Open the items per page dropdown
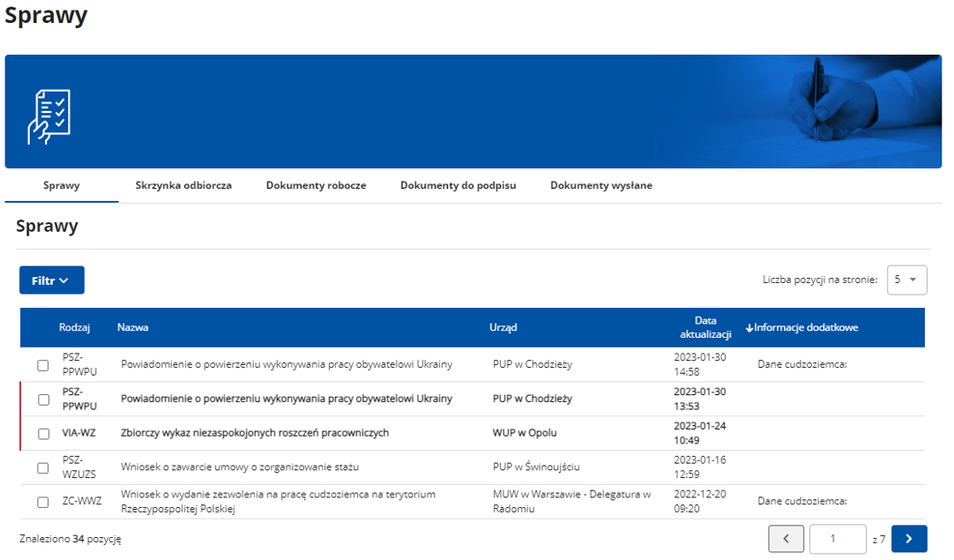 point(906,280)
